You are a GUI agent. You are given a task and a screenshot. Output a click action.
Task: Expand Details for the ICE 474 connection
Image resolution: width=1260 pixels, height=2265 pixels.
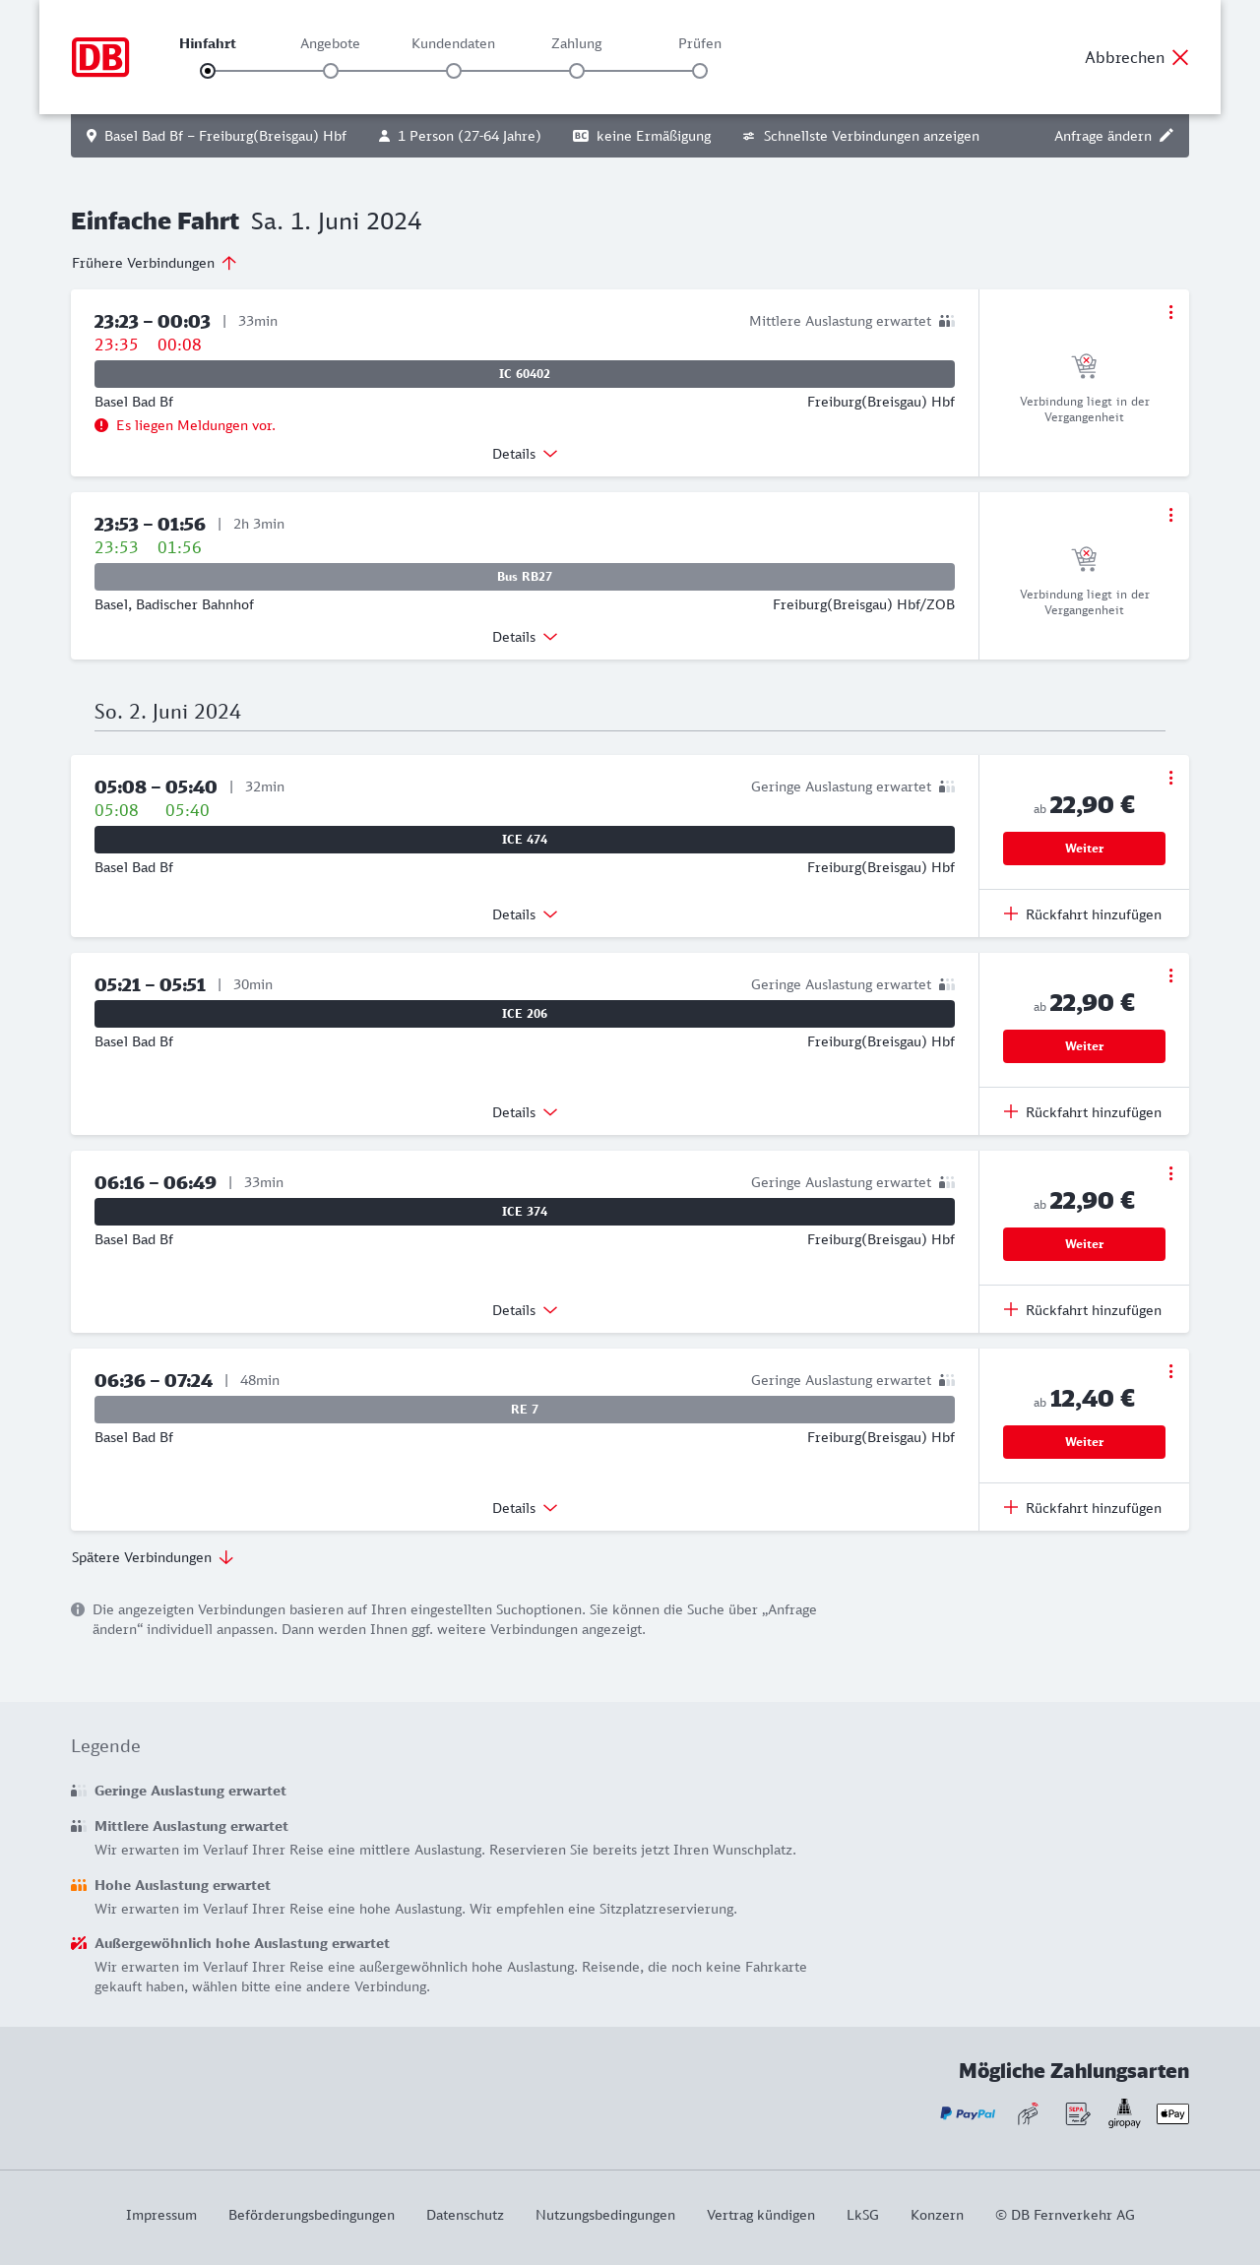(x=525, y=914)
